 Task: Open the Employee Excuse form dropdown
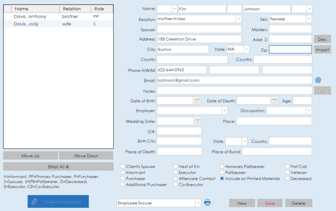198,203
